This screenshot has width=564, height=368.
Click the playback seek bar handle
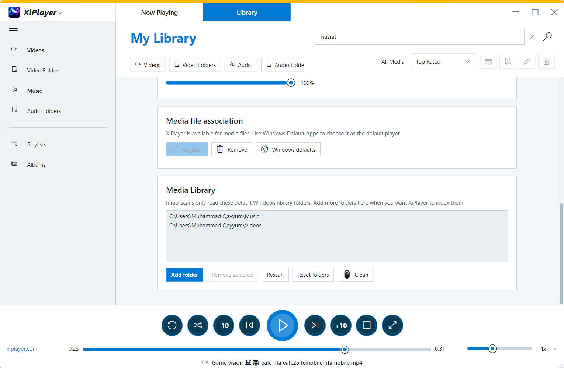click(345, 349)
